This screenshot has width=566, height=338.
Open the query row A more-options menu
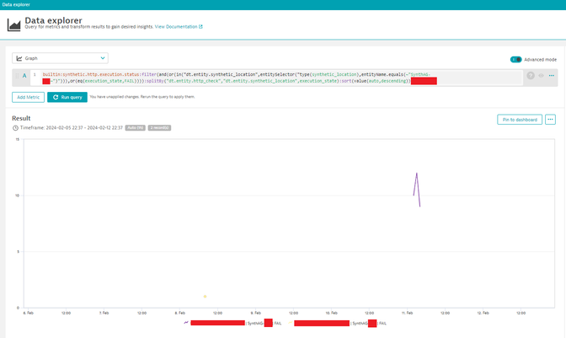552,75
